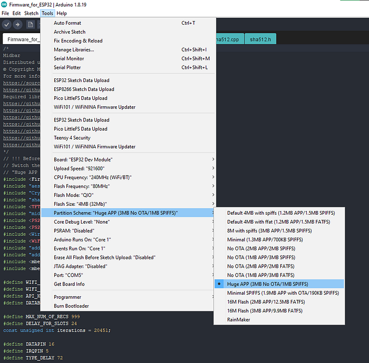Image resolution: width=369 pixels, height=363 pixels.
Task: Expand Events Run On: "Core 1" submenu
Action: coord(128,249)
